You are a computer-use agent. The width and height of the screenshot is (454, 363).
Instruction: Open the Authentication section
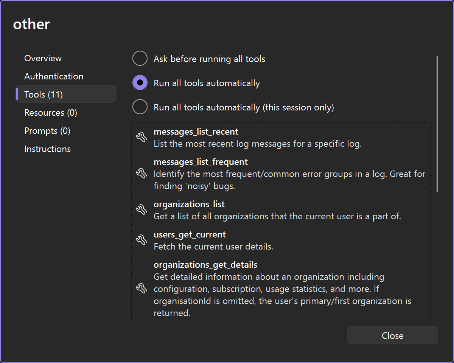[x=54, y=76]
